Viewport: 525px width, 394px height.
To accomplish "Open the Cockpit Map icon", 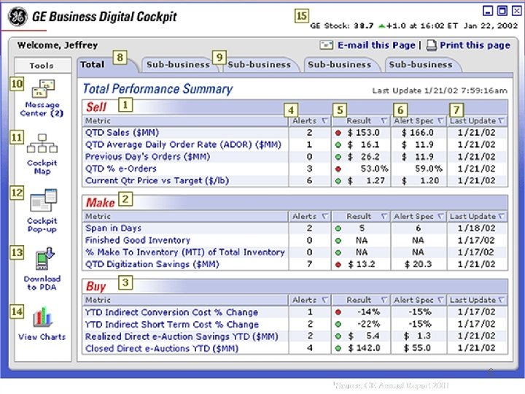I will coord(42,144).
